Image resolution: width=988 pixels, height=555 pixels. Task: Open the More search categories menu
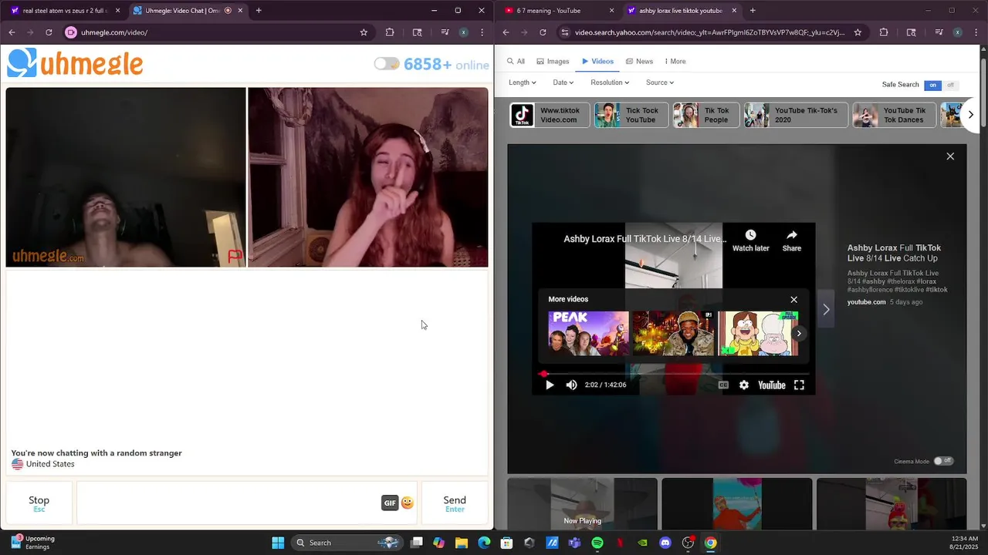(x=675, y=62)
